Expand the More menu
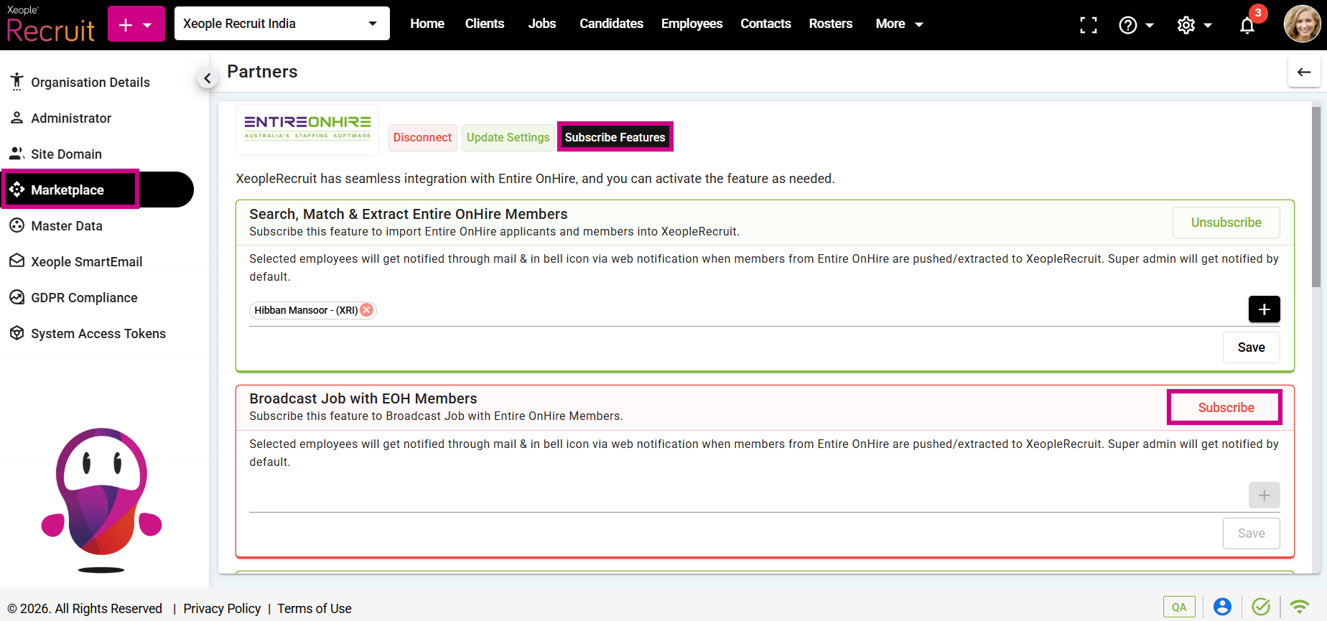 [x=899, y=24]
